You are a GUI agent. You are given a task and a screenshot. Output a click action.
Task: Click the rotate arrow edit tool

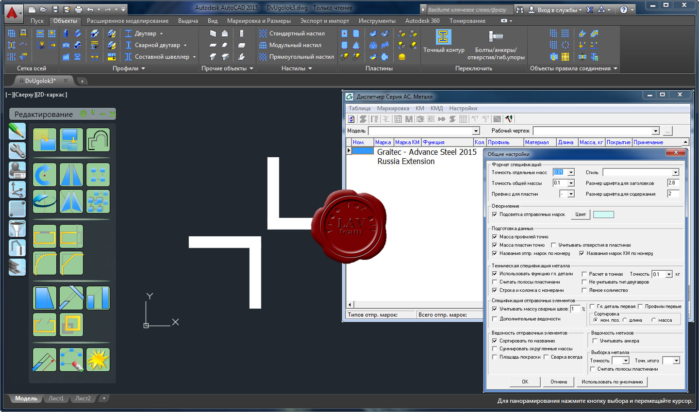click(x=45, y=175)
